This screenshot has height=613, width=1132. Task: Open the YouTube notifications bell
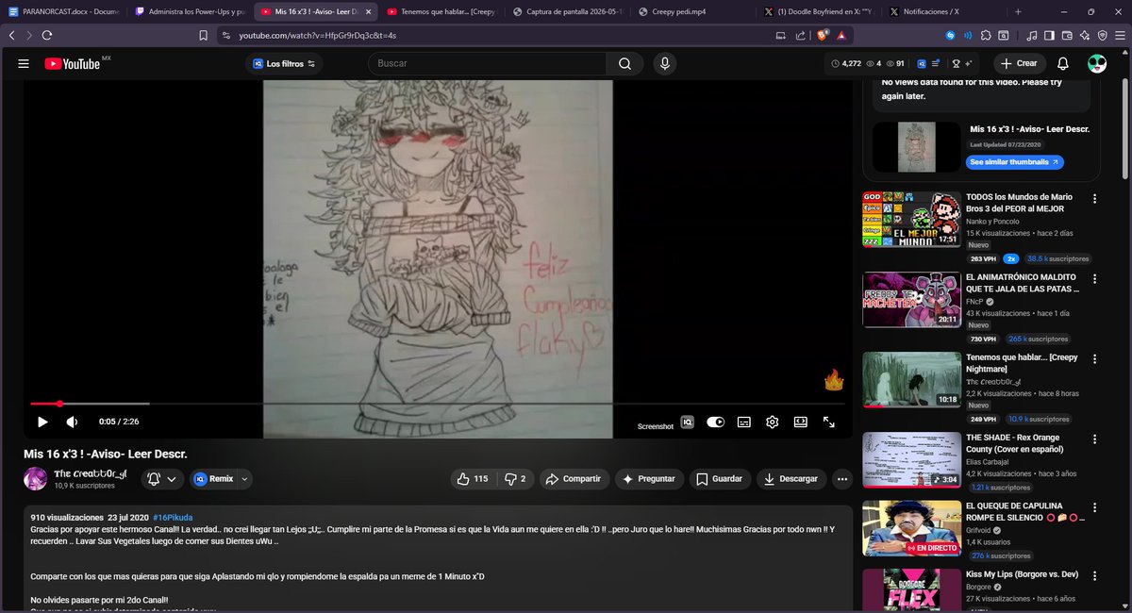tap(1063, 63)
